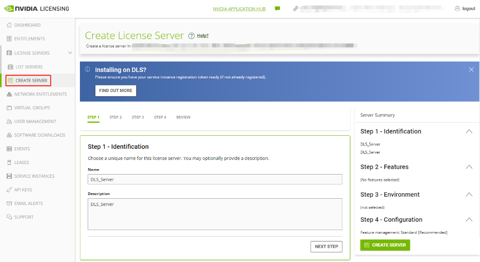Click the Dashboard home icon in sidebar
This screenshot has height=262, width=480.
(9, 25)
